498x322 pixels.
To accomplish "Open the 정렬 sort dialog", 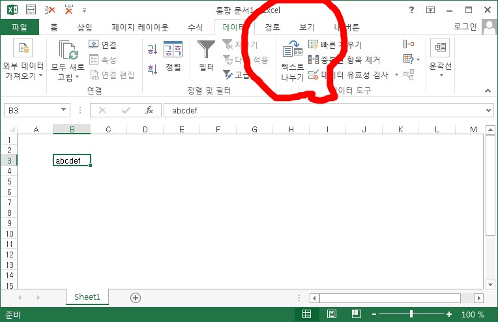I will tap(173, 57).
